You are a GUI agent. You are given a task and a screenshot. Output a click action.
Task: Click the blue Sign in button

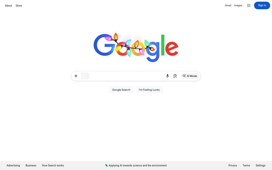pos(262,5)
